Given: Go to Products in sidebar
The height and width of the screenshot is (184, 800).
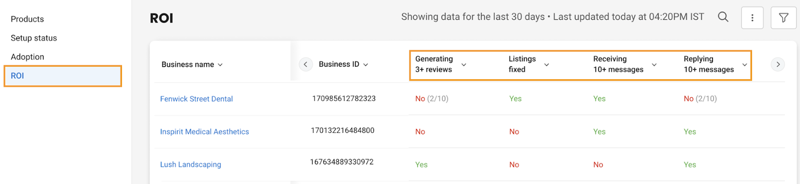Looking at the screenshot, I should (x=27, y=19).
